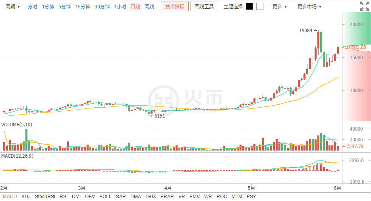This screenshot has height=201, width=371.
Task: Click the 16583.85 current price label
Action: coord(356,47)
